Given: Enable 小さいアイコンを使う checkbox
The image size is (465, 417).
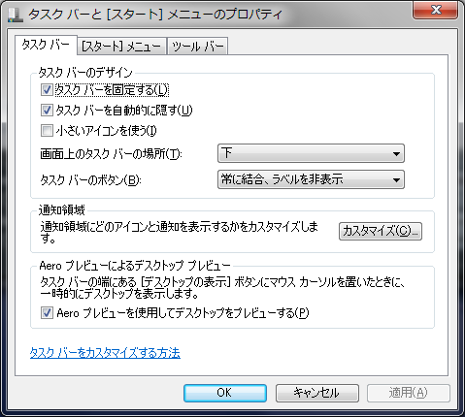Looking at the screenshot, I should coord(47,131).
